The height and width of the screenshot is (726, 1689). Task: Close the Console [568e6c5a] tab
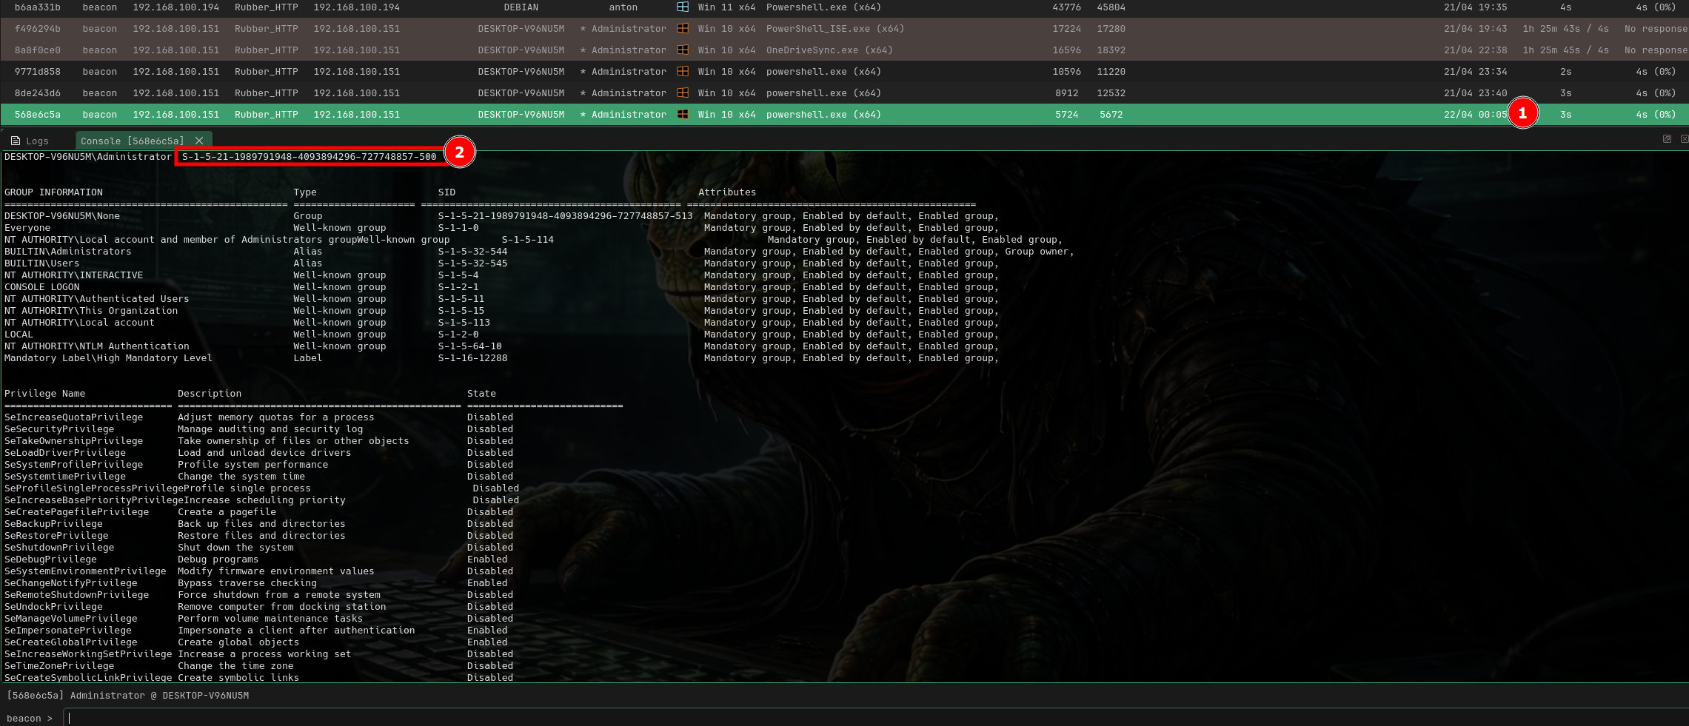(x=199, y=141)
